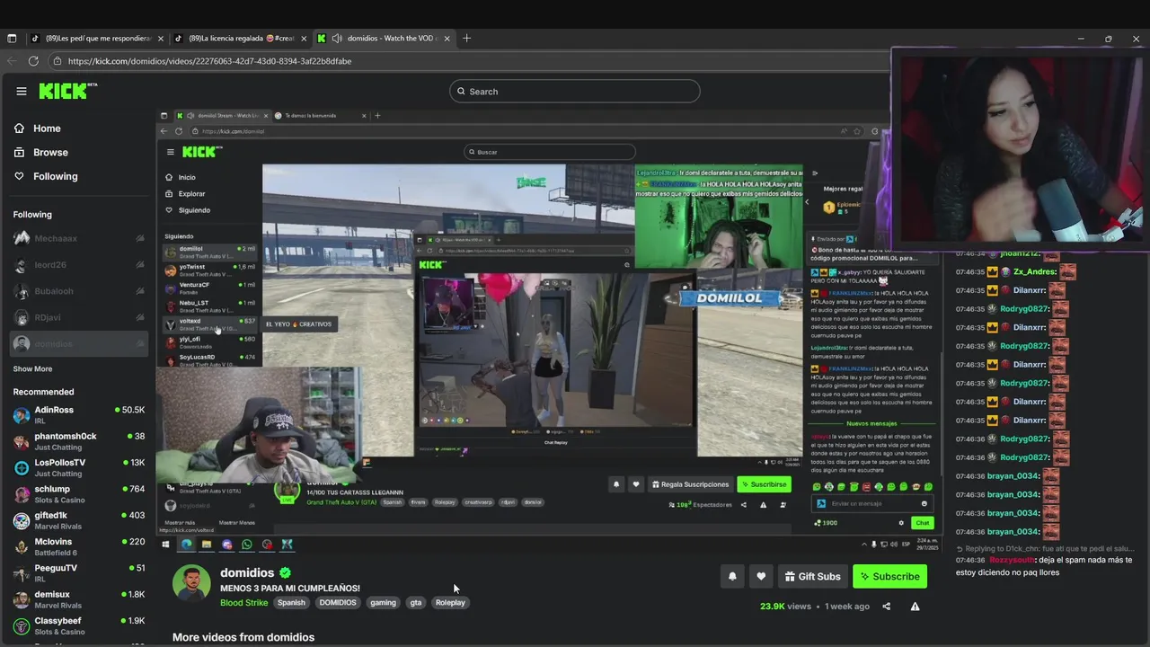Click 'More videos from domidios' heading
This screenshot has height=647, width=1150.
point(243,637)
